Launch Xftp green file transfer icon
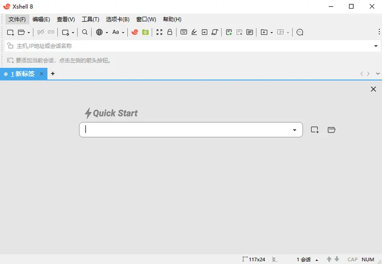382x264 pixels. point(146,32)
